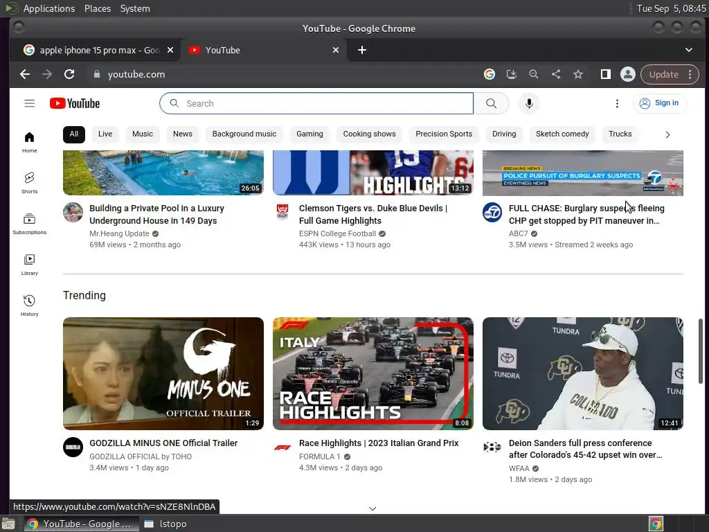Click the search magnifier button
Viewport: 709px width, 532px height.
point(491,104)
